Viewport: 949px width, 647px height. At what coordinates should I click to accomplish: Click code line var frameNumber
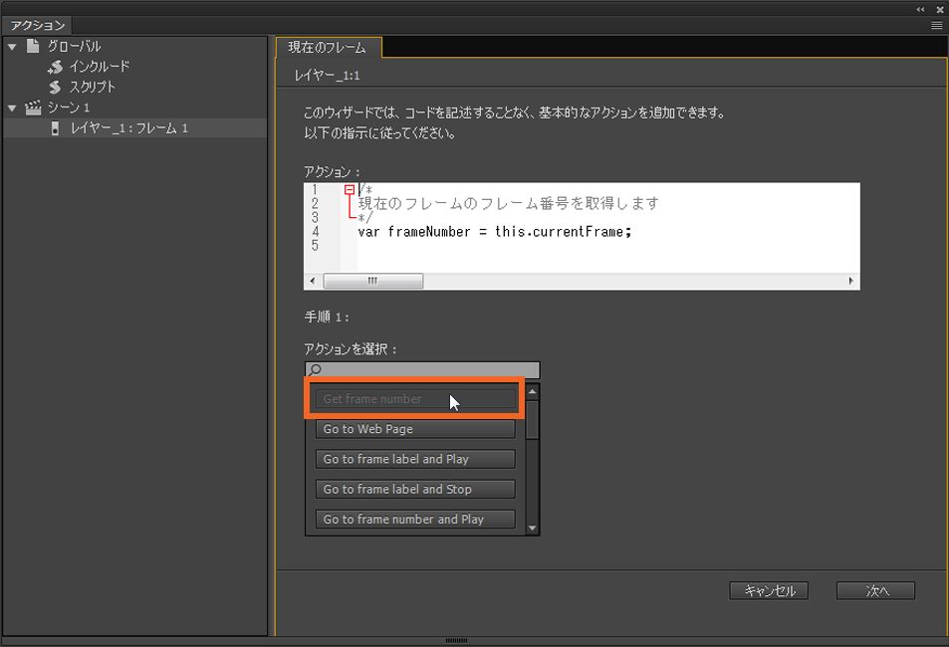coord(495,232)
